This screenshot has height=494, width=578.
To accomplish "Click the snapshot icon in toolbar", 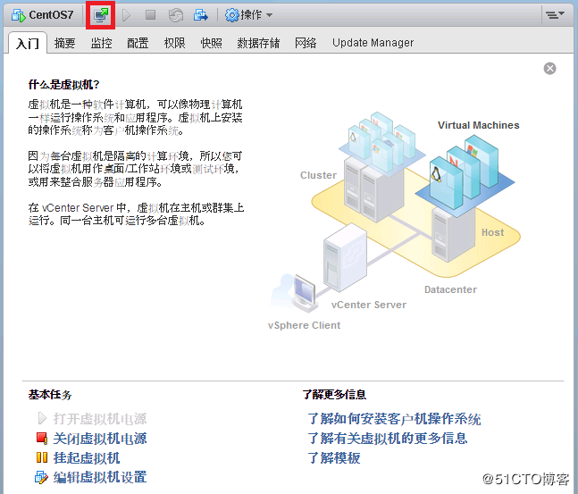I will coord(176,15).
